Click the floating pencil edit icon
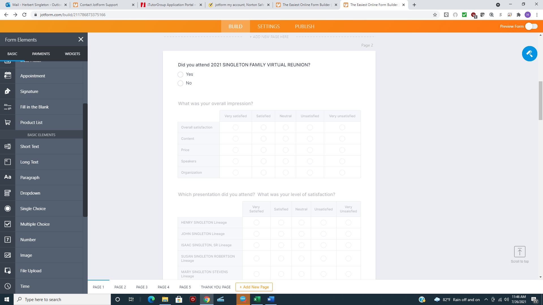The height and width of the screenshot is (305, 543). coord(530,54)
